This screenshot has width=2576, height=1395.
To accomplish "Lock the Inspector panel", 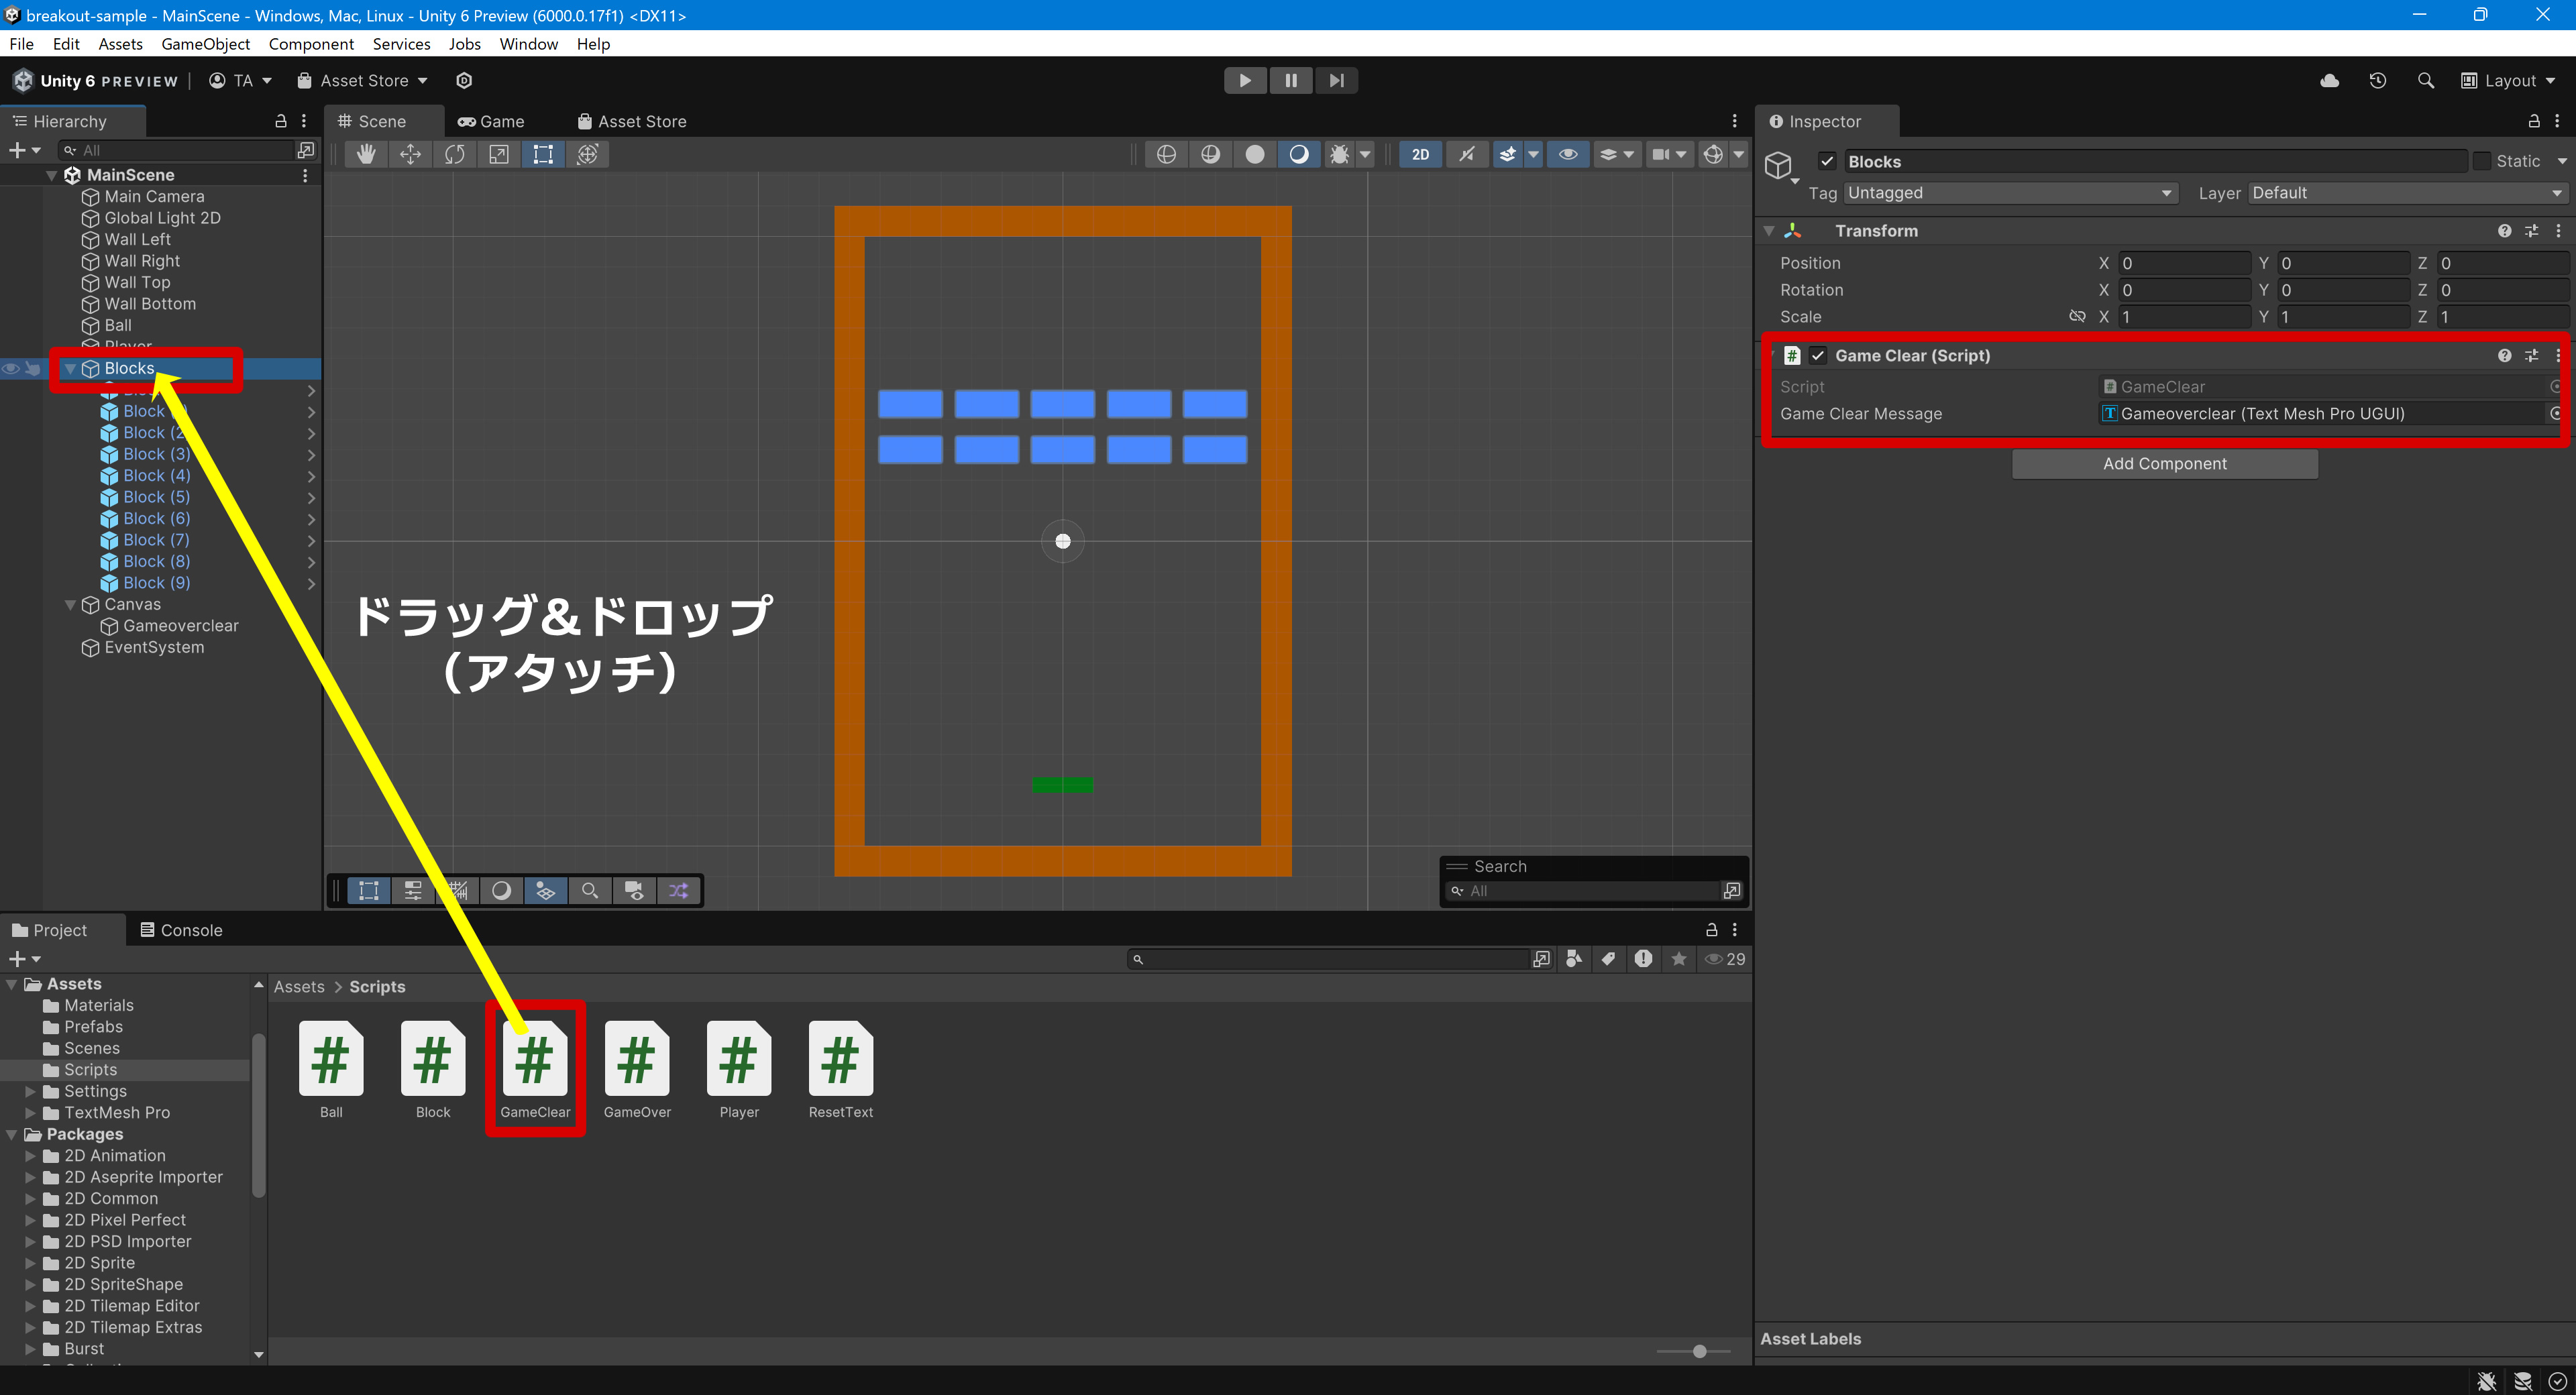I will tap(2533, 121).
